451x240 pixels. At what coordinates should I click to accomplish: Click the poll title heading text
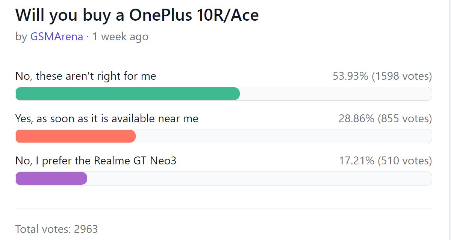pyautogui.click(x=137, y=15)
